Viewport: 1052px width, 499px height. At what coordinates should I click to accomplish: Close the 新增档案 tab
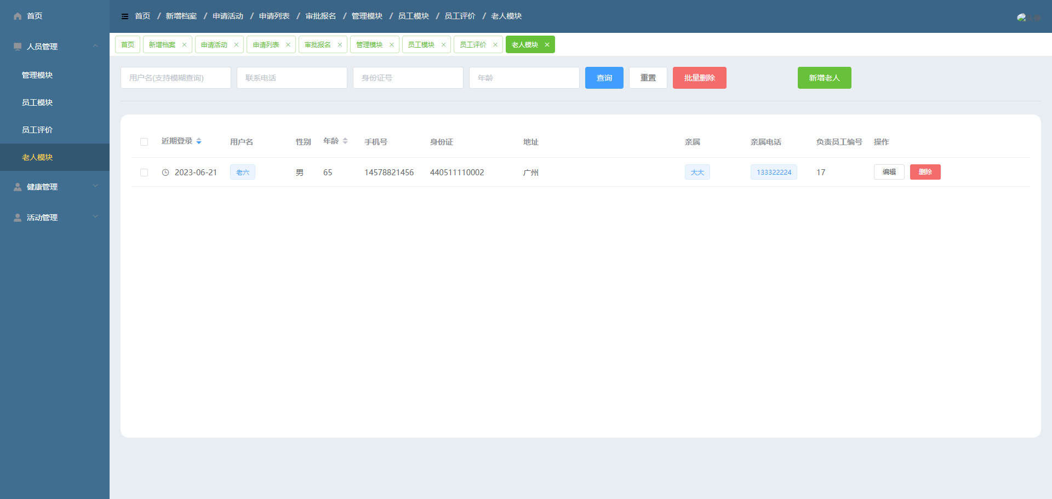184,45
